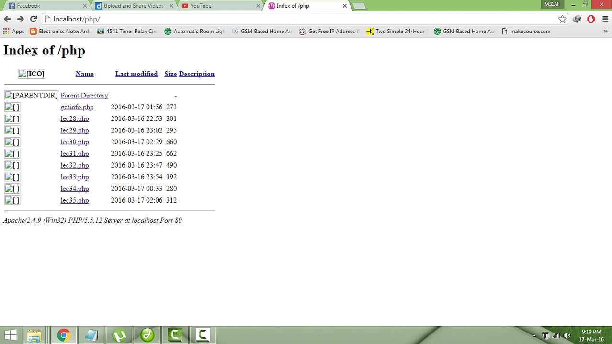
Task: Click the network signal tray icon
Action: pos(556,335)
